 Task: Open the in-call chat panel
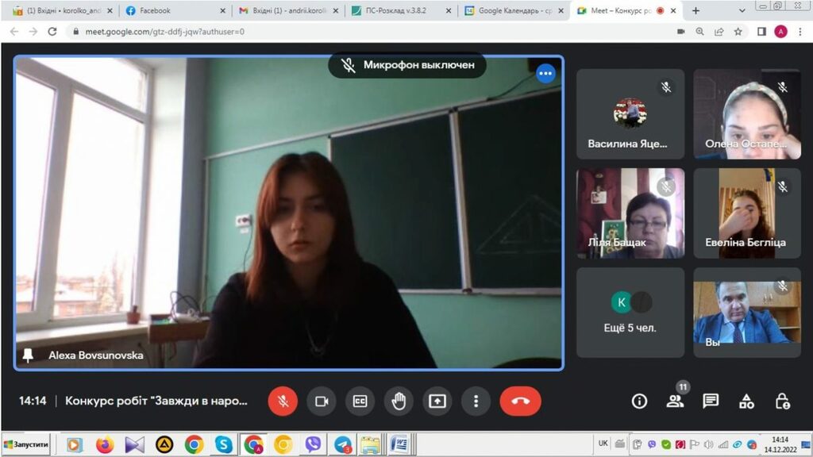(711, 401)
